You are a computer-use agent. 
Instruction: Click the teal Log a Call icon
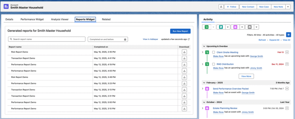[x=221, y=27]
